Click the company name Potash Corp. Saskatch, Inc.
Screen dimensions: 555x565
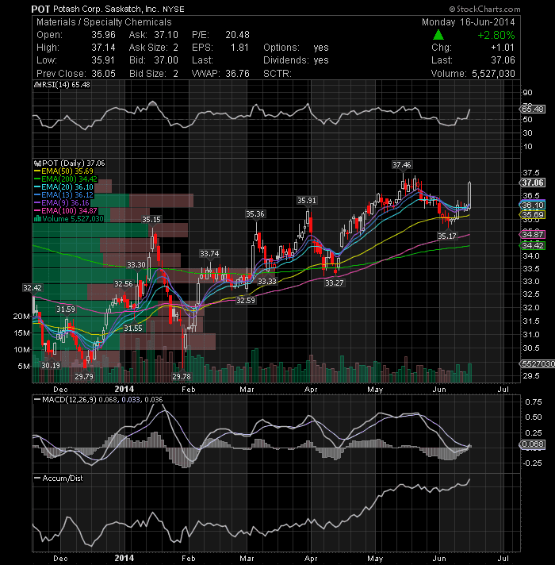106,9
